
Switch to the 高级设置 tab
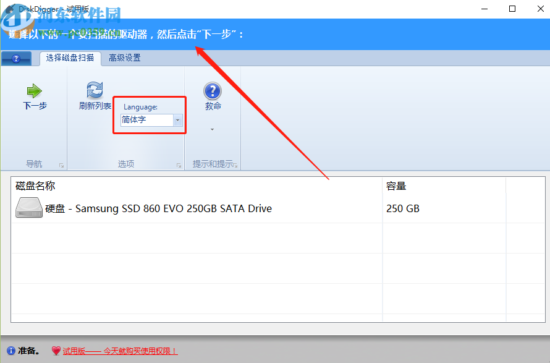pos(124,58)
